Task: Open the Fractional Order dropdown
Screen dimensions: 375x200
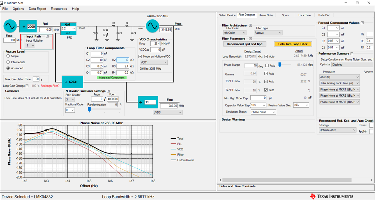Action: (70, 110)
